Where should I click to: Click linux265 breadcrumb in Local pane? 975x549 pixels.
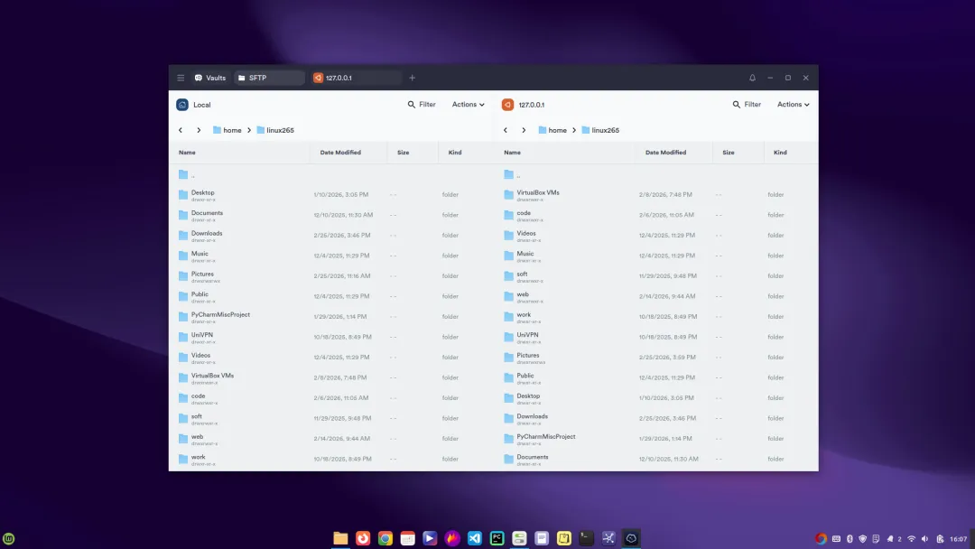tap(274, 130)
